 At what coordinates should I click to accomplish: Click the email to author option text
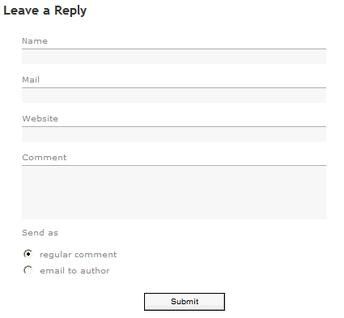(x=74, y=270)
